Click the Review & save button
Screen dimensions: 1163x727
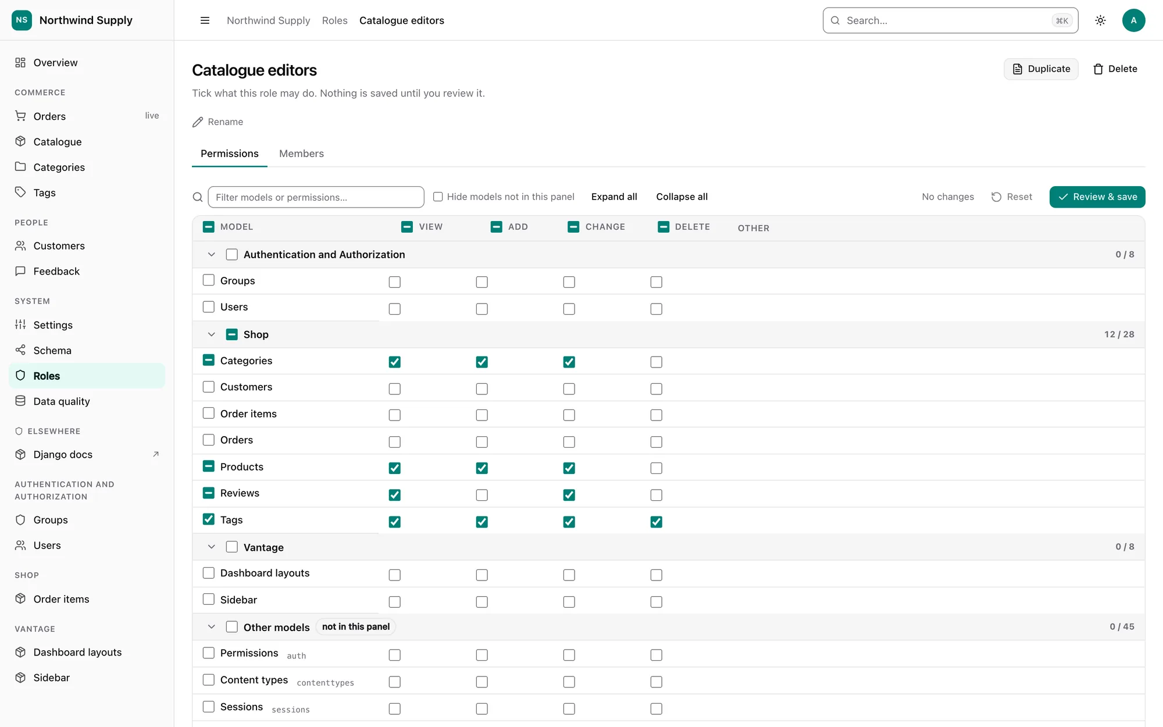coord(1097,197)
